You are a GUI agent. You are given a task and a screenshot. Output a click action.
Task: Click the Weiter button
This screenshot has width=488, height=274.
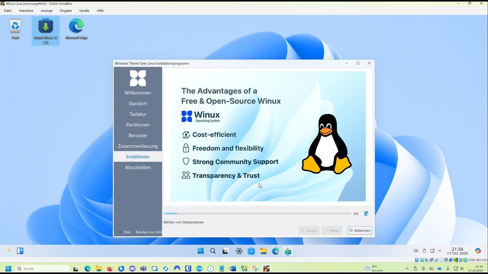332,231
